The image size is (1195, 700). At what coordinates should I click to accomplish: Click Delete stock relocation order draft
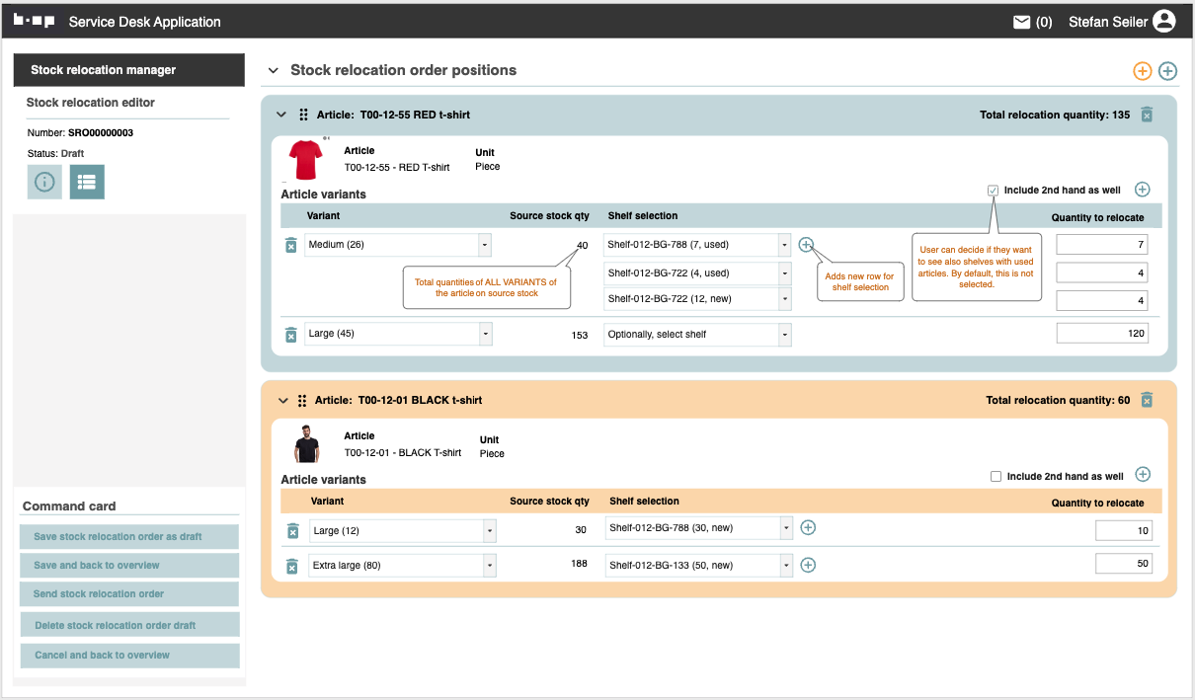click(129, 625)
